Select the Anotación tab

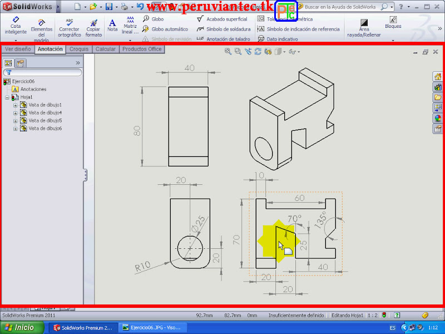pos(50,49)
